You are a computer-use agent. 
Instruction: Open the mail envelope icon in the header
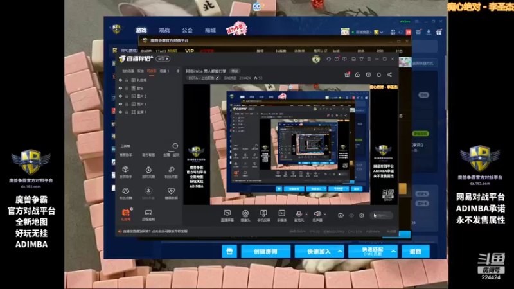tap(418, 31)
